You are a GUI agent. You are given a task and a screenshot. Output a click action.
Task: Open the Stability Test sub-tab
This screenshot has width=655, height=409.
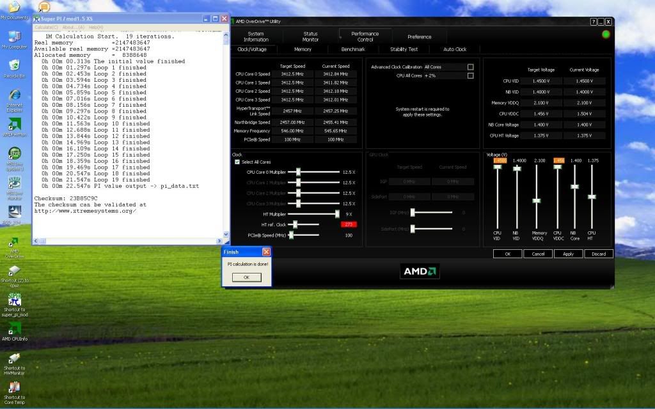(404, 49)
